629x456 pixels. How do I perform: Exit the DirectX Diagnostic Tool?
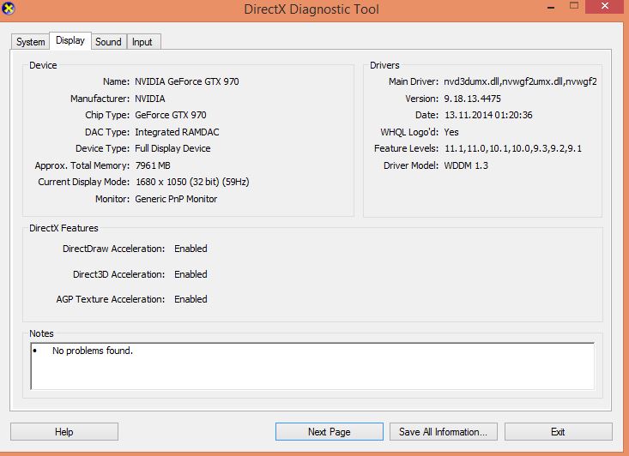558,432
